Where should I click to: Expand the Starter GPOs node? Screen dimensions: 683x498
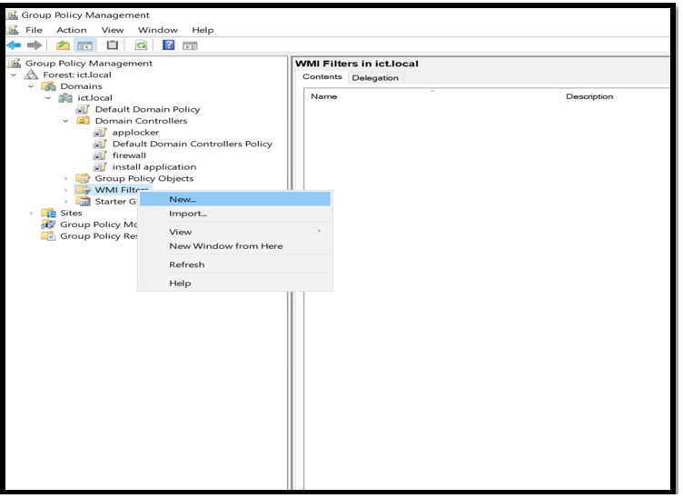(x=65, y=202)
